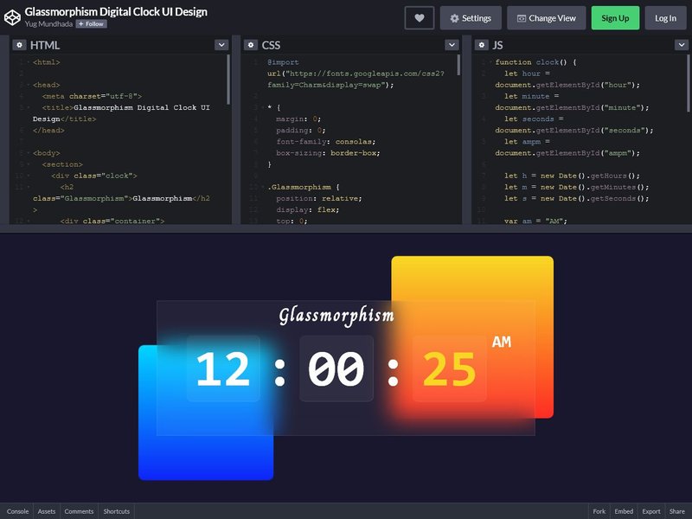
Task: Click the CodePen logo icon
Action: 12,17
